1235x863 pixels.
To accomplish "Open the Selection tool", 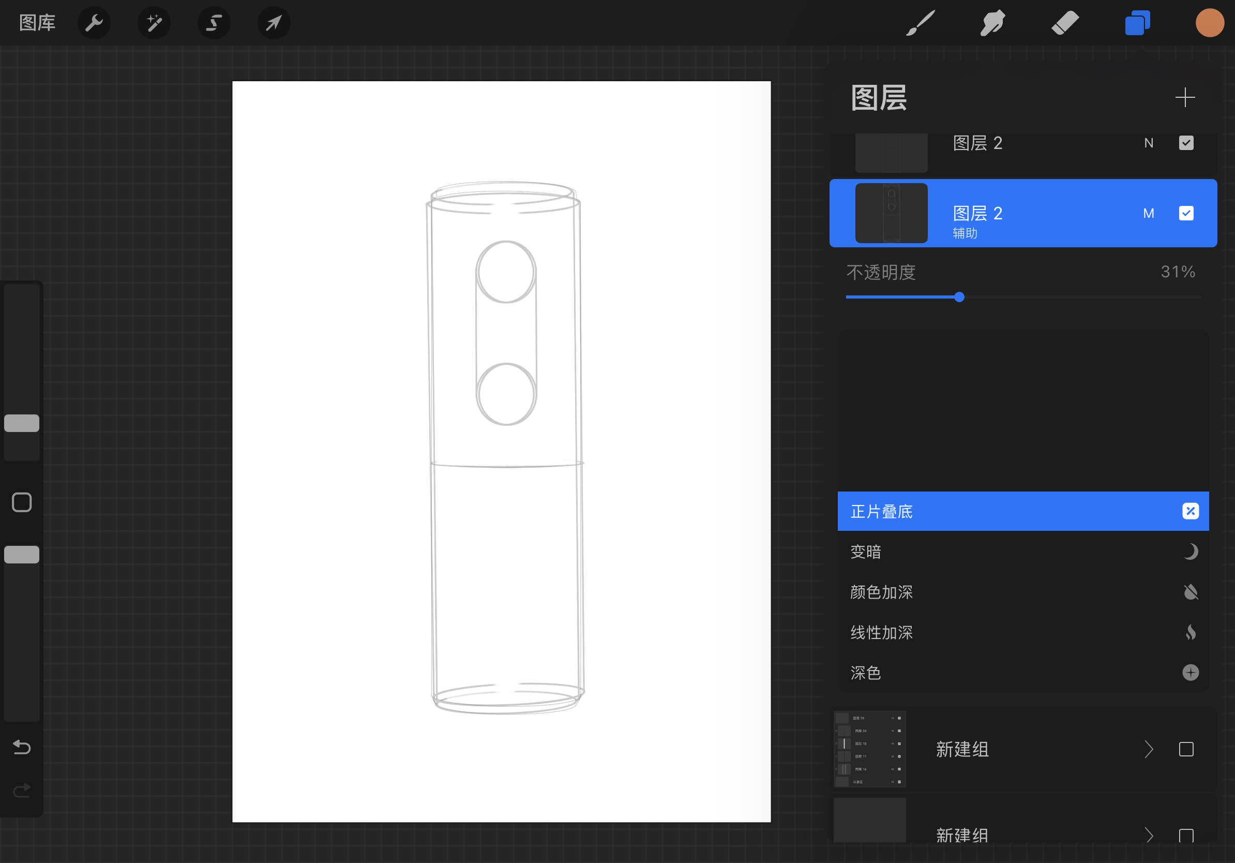I will tap(214, 23).
